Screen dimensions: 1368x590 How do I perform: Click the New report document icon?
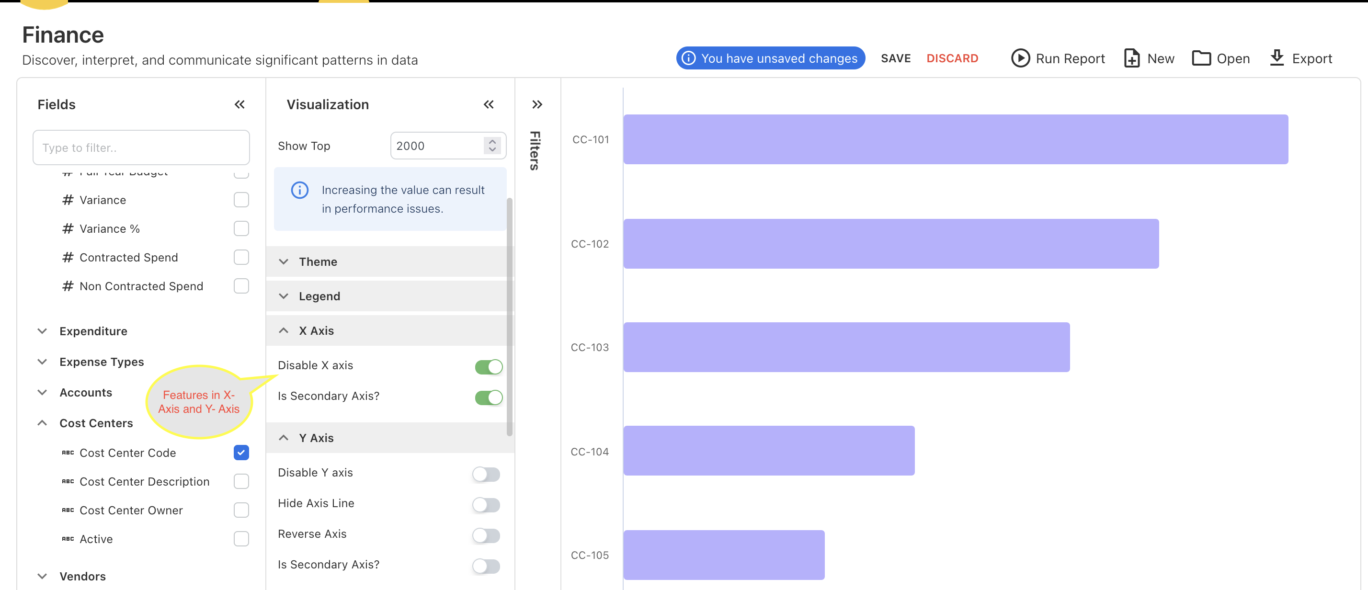[x=1131, y=58]
